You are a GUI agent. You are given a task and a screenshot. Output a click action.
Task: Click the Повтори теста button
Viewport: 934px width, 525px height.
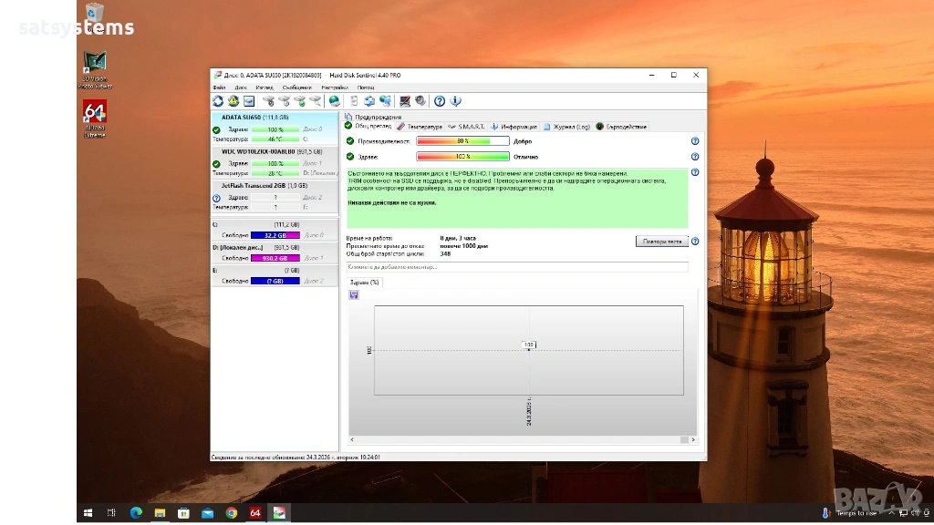tap(661, 242)
